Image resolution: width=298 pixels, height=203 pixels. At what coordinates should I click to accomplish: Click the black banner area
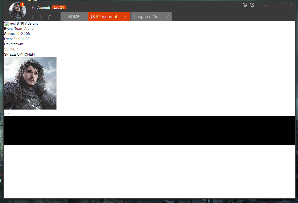click(x=149, y=130)
